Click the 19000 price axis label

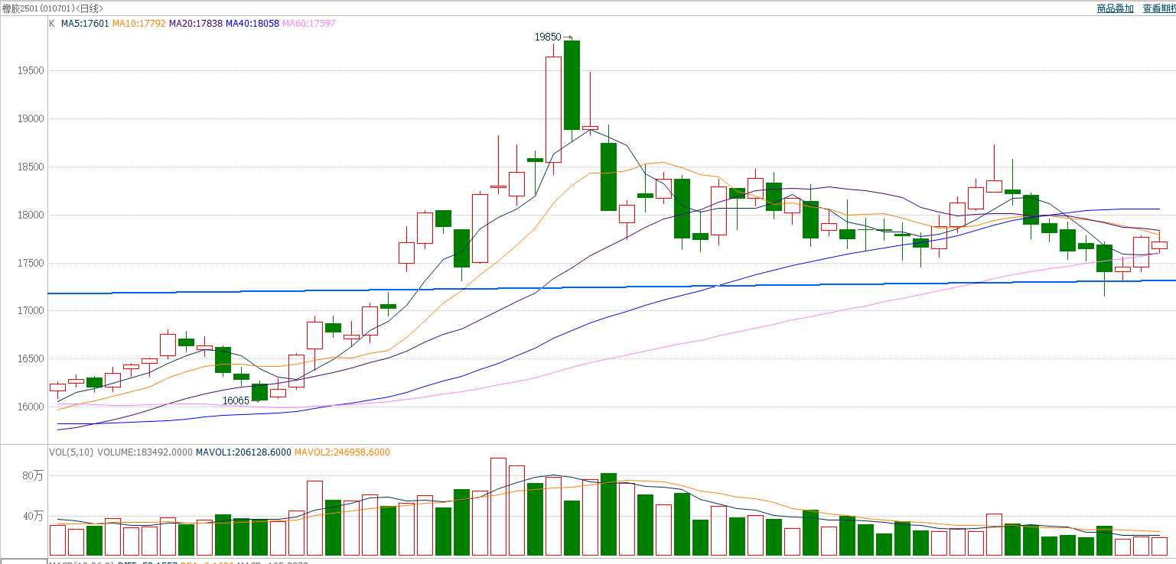pos(31,119)
